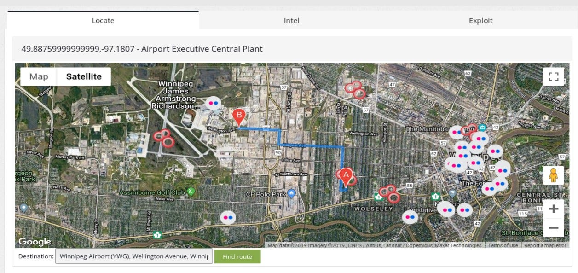
Task: Switch map view to Map mode
Action: 39,76
